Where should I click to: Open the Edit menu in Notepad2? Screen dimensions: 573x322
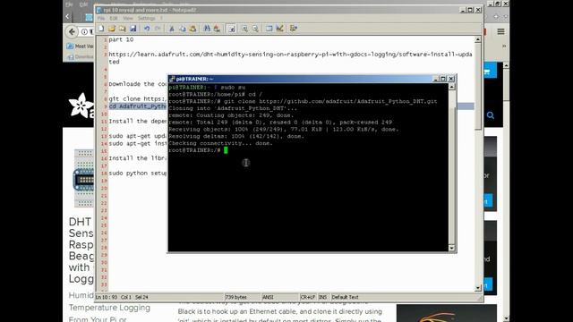click(114, 18)
